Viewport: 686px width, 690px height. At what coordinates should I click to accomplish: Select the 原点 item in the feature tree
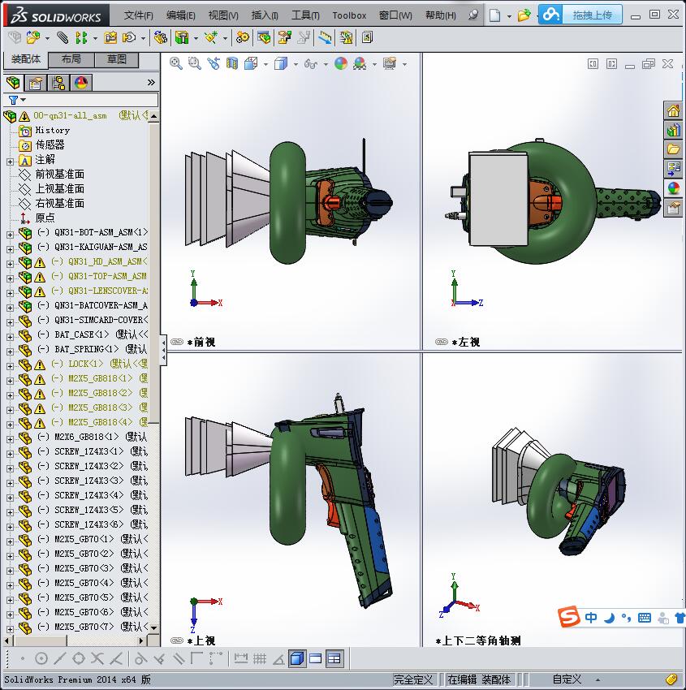click(x=43, y=218)
